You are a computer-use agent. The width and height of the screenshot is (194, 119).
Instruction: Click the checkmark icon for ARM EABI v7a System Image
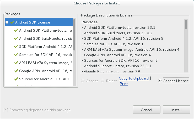click(x=16, y=63)
